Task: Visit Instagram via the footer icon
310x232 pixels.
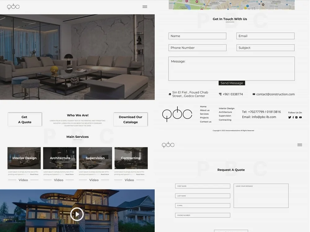Action: tap(297, 118)
